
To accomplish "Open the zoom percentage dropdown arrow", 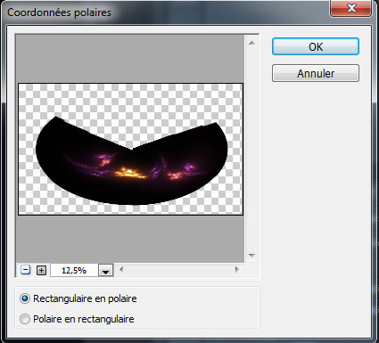I will pyautogui.click(x=106, y=271).
